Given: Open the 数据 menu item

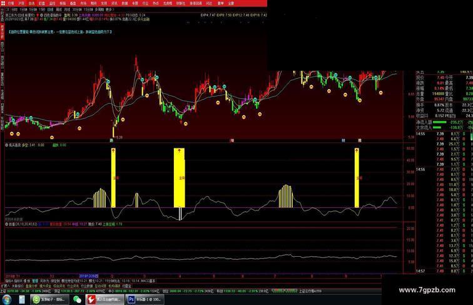Looking at the screenshot, I should click(125, 3).
